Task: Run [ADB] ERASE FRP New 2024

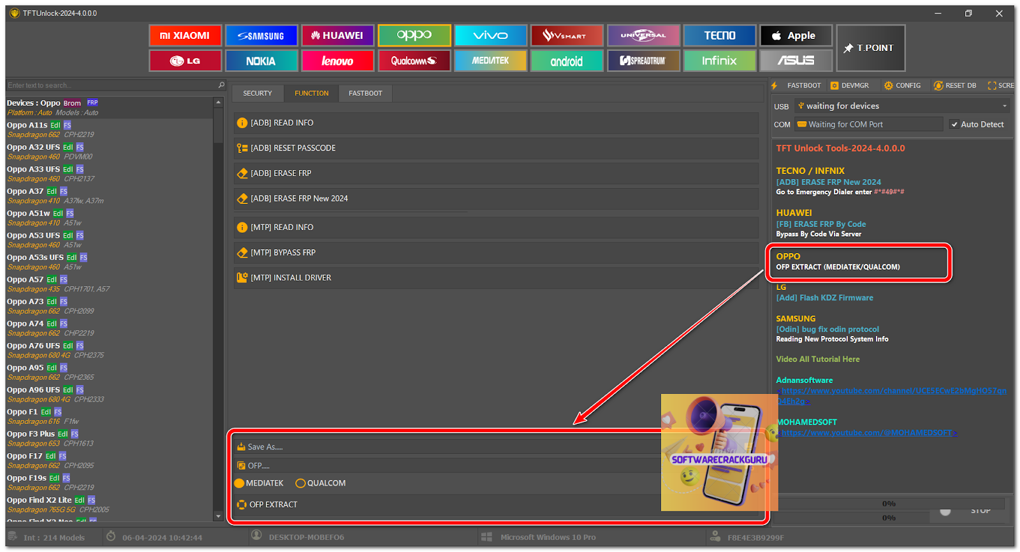Action: (496, 199)
